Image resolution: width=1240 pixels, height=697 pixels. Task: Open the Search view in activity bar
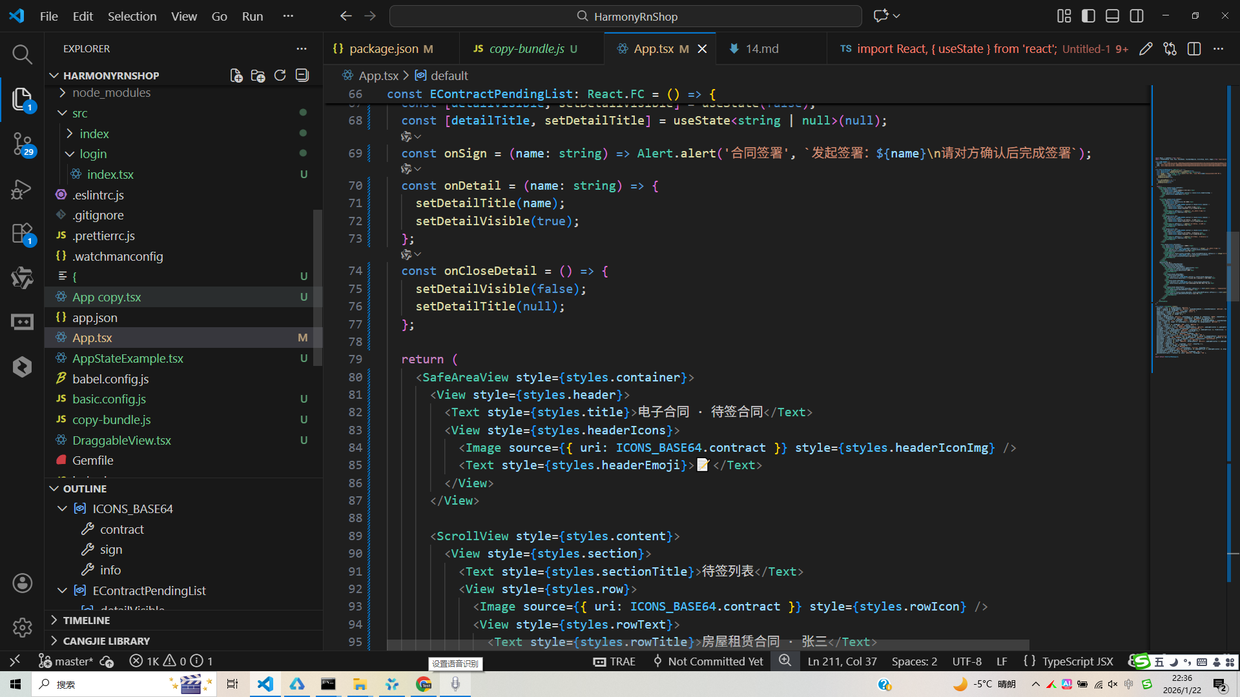click(x=22, y=54)
